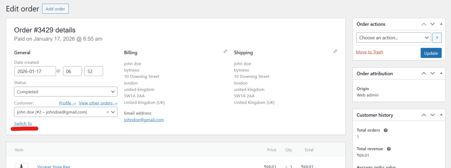Click the Date created input field
The height and width of the screenshot is (168, 451).
click(35, 71)
